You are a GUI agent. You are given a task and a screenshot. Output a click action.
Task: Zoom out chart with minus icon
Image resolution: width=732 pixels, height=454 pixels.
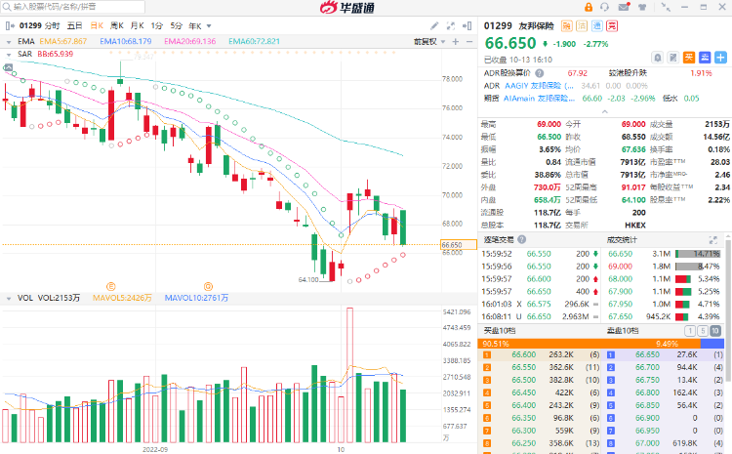point(469,42)
